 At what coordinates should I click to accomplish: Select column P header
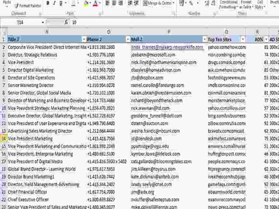click(x=169, y=32)
